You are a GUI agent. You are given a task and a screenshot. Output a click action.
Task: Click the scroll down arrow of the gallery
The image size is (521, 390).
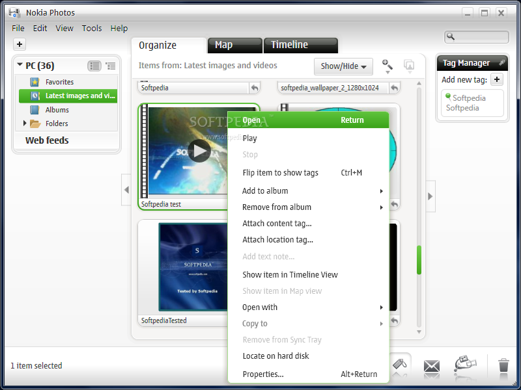pyautogui.click(x=419, y=331)
